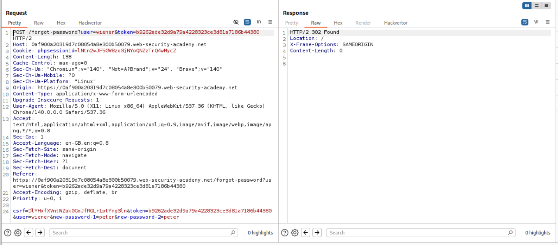The width and height of the screenshot is (558, 245).
Task: Toggle Response word wrap button
Action: click(525, 22)
